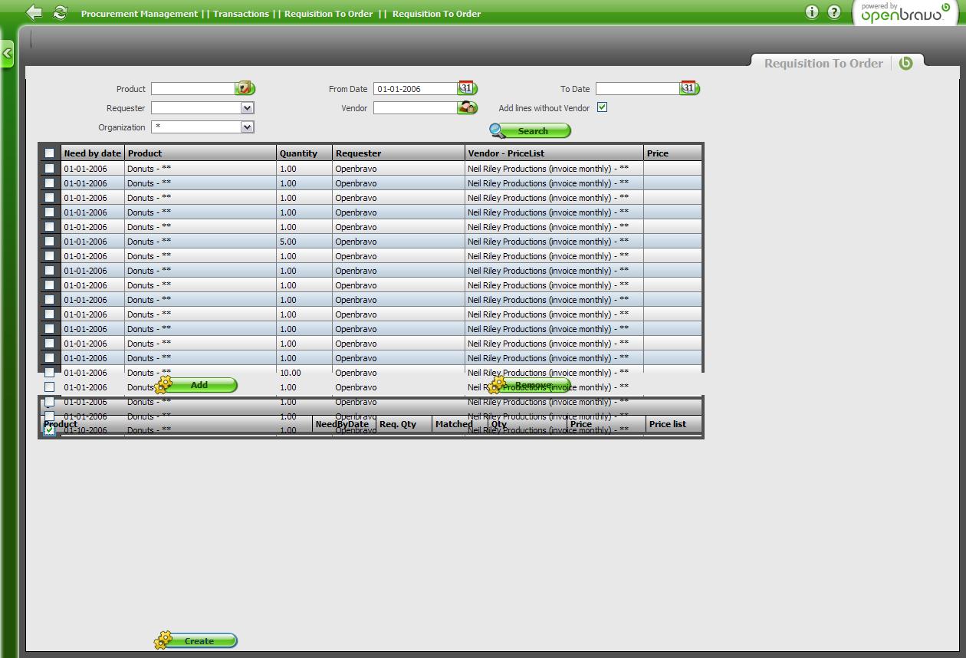Click the Vendor - PriceList column header
The width and height of the screenshot is (966, 658).
(x=554, y=153)
